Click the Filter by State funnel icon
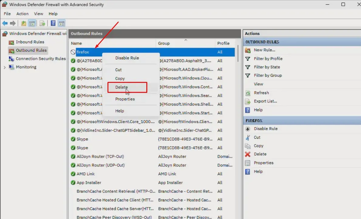The image size is (361, 219). pos(248,67)
